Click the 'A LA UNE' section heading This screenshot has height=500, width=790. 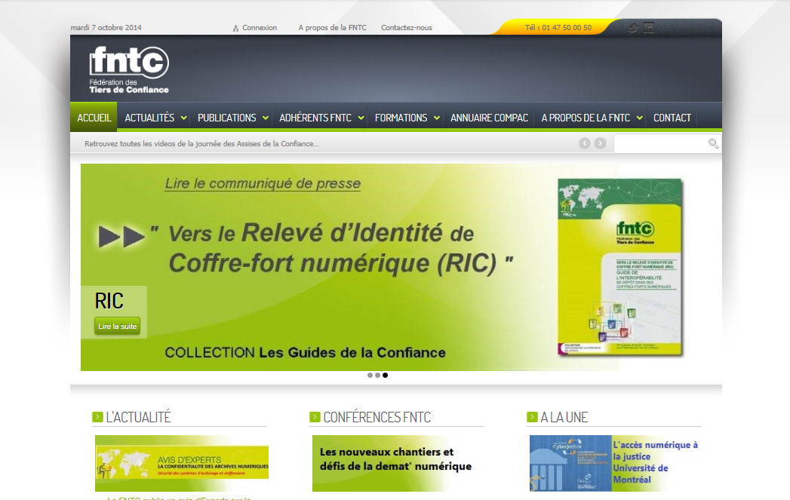[564, 417]
